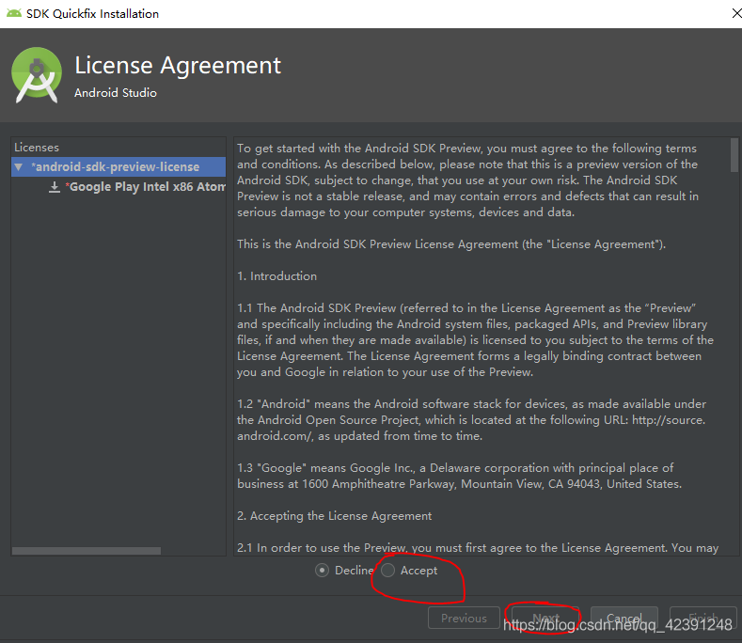The width and height of the screenshot is (742, 643).
Task: Click the SDK Quickfix Installation title text
Action: (x=92, y=13)
